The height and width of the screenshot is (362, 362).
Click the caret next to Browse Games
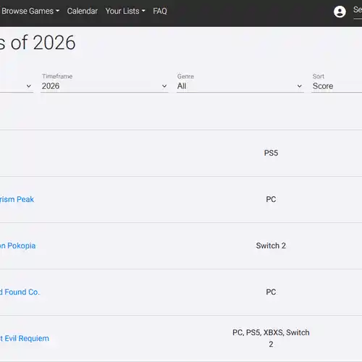[x=57, y=11]
